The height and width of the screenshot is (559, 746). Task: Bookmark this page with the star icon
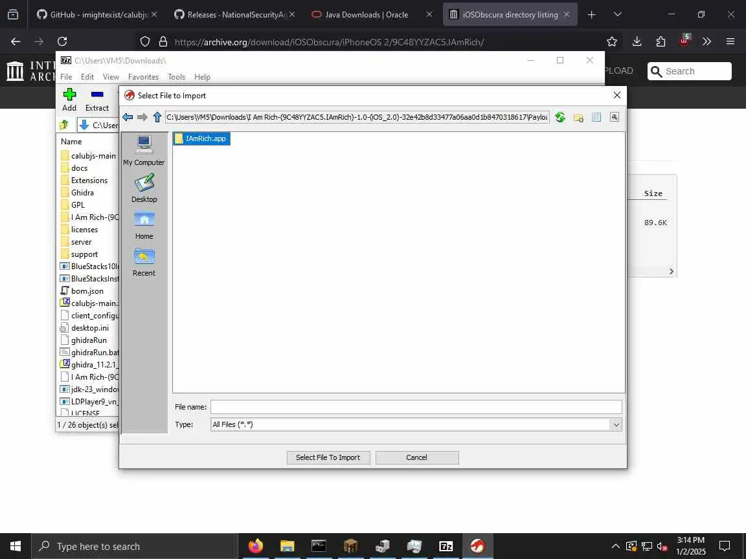(612, 42)
